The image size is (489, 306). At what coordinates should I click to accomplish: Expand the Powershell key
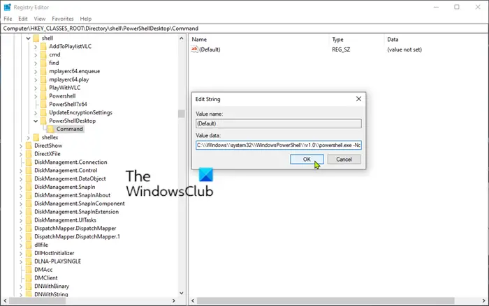36,96
